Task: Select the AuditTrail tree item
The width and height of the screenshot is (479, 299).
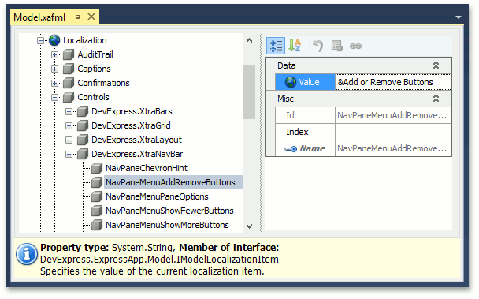Action: coord(95,54)
